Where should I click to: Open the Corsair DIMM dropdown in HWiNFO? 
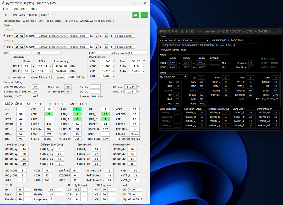tap(184, 41)
